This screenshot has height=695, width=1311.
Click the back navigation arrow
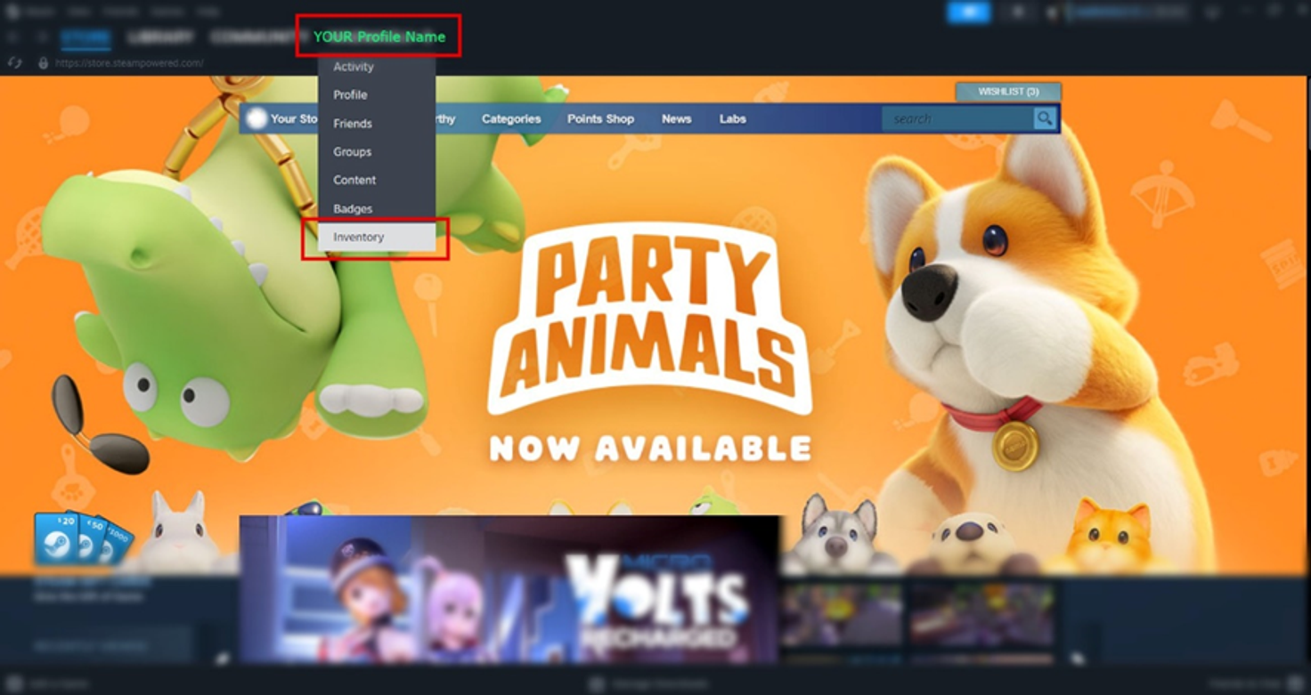[x=12, y=37]
